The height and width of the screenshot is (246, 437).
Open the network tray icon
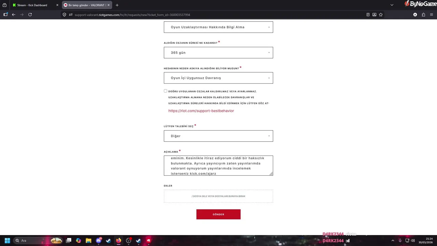pyautogui.click(x=407, y=241)
